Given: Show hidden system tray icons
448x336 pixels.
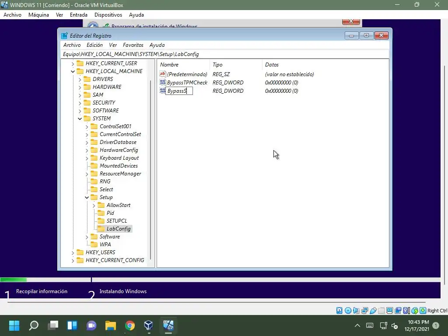Looking at the screenshot, I should click(x=357, y=325).
